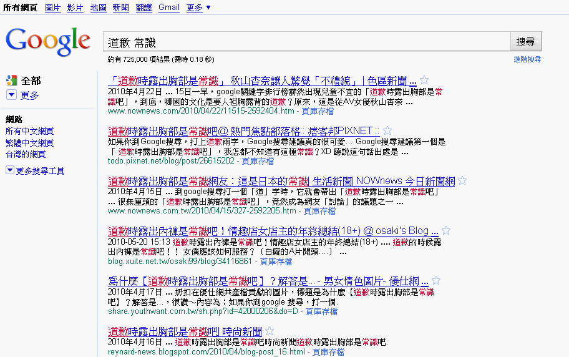Screen dimensions: 569x357
Task: Click the date 2010年4月17日 in 優仕網 snippet
Action: tap(135, 292)
